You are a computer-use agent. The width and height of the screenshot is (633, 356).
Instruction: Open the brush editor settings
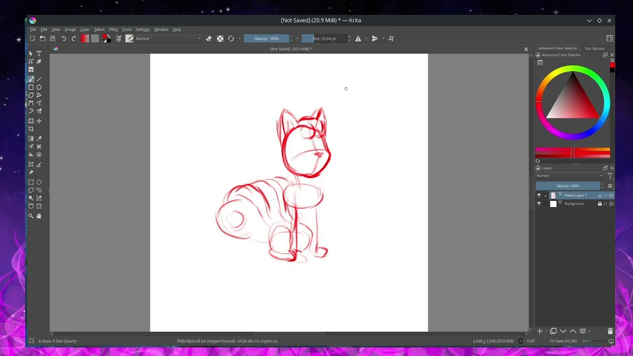[x=119, y=39]
